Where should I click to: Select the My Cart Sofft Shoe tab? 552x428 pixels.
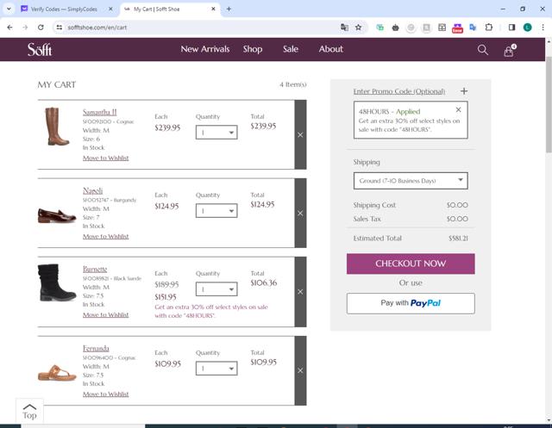pos(170,9)
